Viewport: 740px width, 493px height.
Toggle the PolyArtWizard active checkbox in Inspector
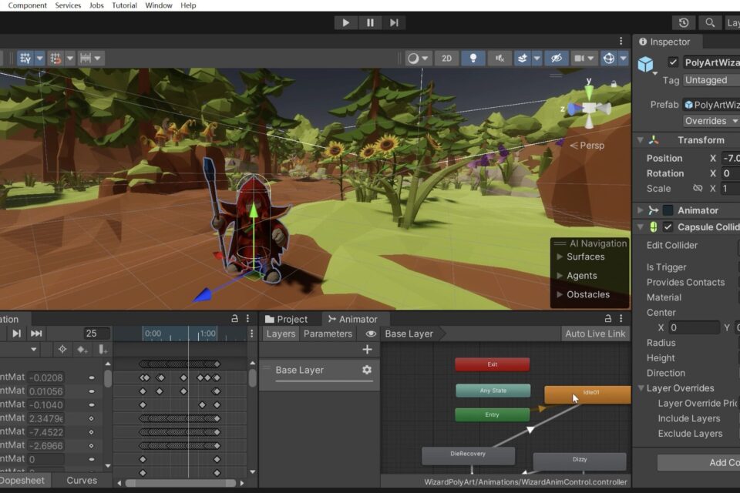pos(673,62)
